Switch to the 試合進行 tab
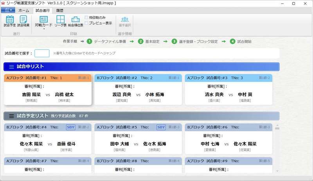The height and width of the screenshot is (181, 313). point(43,11)
